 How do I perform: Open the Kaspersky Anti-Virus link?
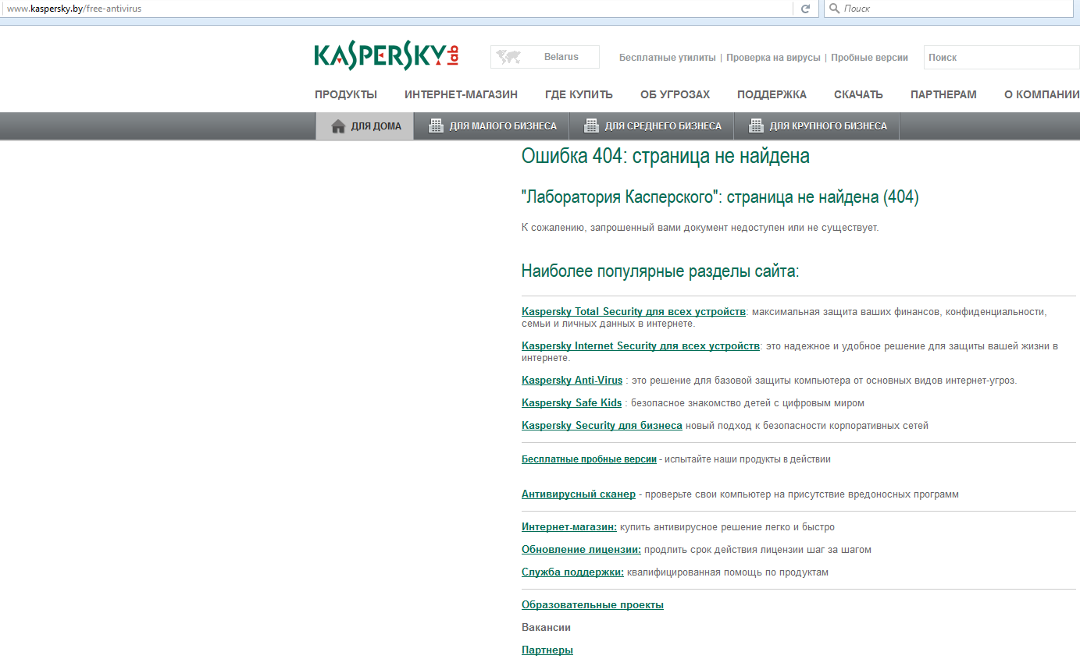point(572,381)
